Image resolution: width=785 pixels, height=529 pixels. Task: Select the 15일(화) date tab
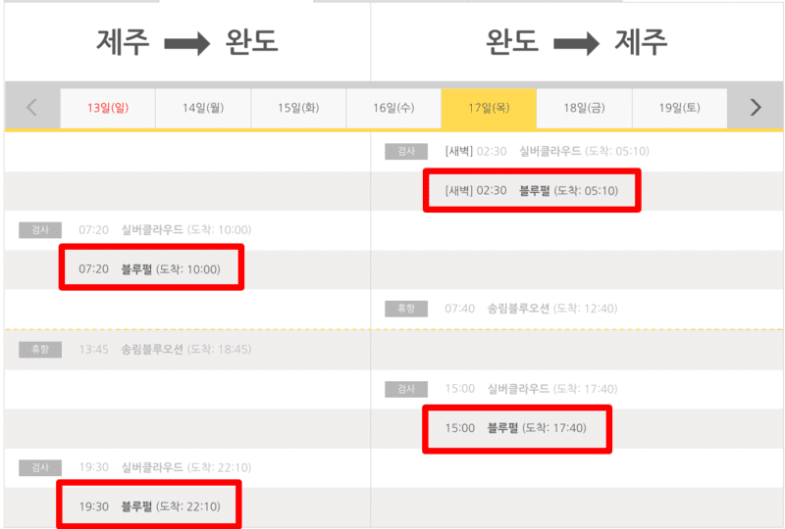(298, 108)
